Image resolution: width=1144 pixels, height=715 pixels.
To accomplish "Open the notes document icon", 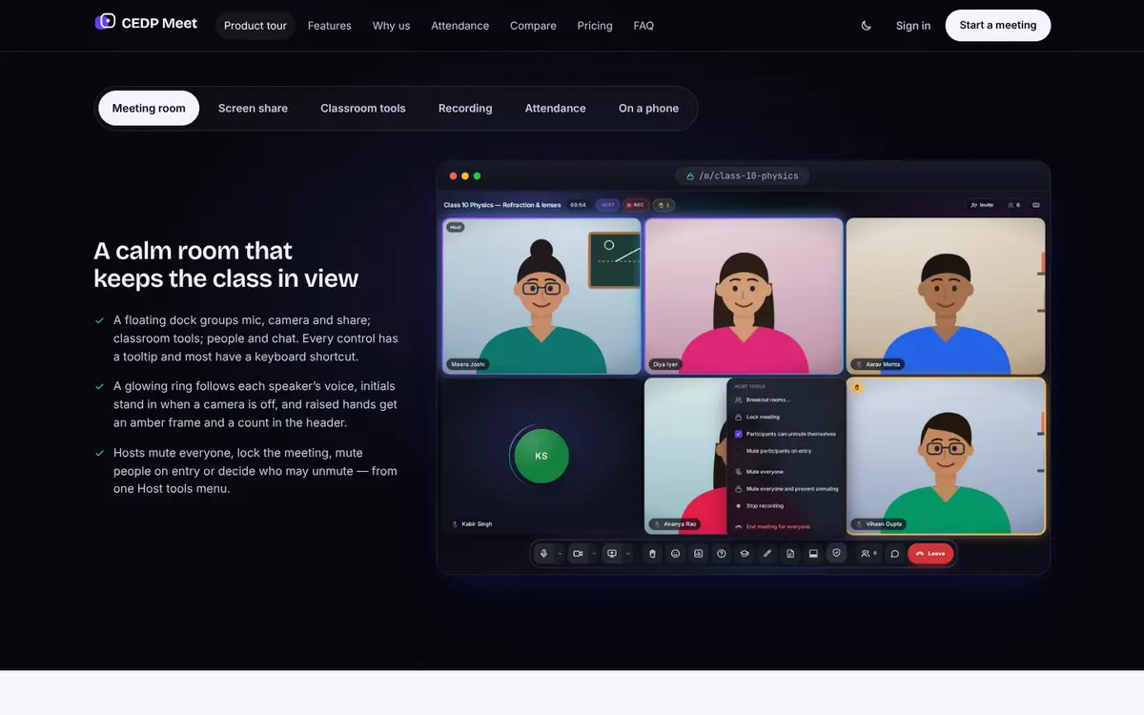I will click(790, 553).
